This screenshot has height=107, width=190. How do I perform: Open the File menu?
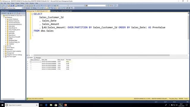(x=1, y=3)
